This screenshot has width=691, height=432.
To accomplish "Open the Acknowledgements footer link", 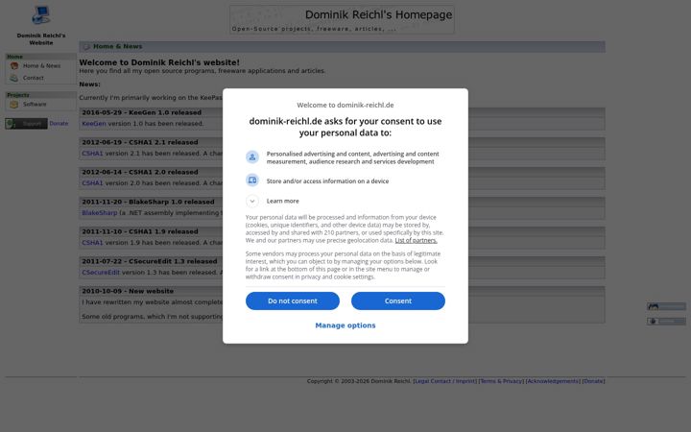I will tap(553, 381).
